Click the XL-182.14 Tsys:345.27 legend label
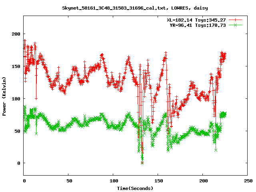Screen dimensions: 256x192 196,20
